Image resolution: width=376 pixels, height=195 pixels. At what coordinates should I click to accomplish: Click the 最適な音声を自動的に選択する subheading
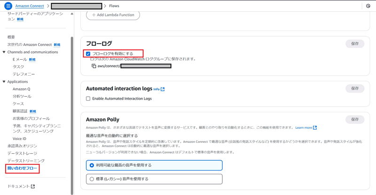[x=112, y=136]
